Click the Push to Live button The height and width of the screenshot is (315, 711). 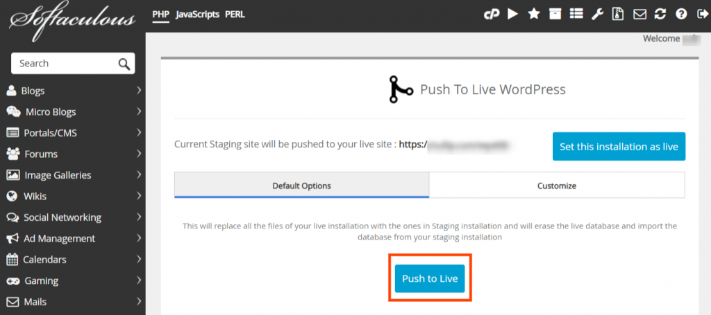pos(430,278)
